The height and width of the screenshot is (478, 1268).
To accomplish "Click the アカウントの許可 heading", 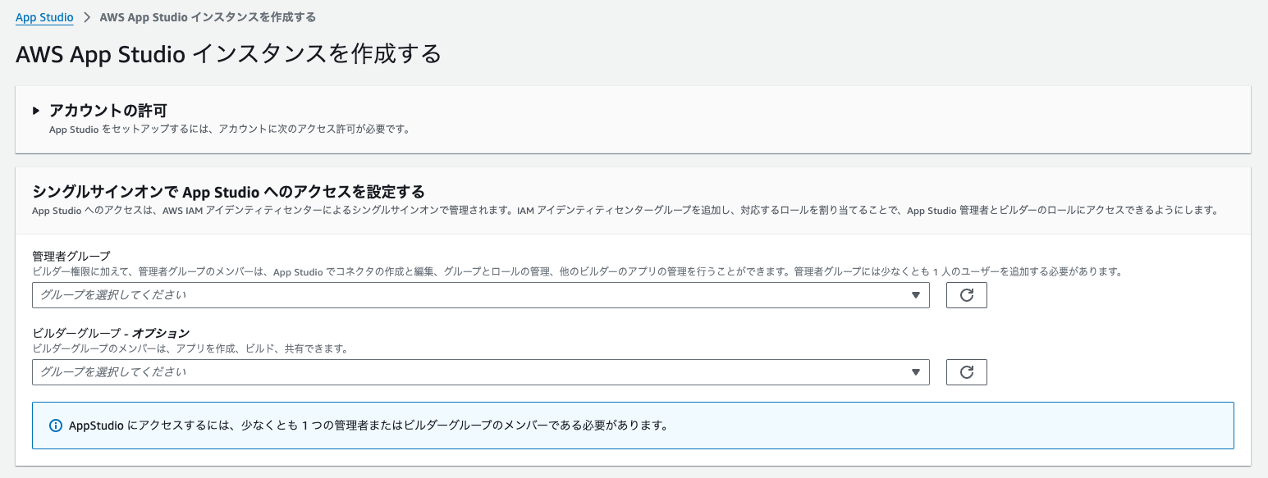I will (x=108, y=111).
